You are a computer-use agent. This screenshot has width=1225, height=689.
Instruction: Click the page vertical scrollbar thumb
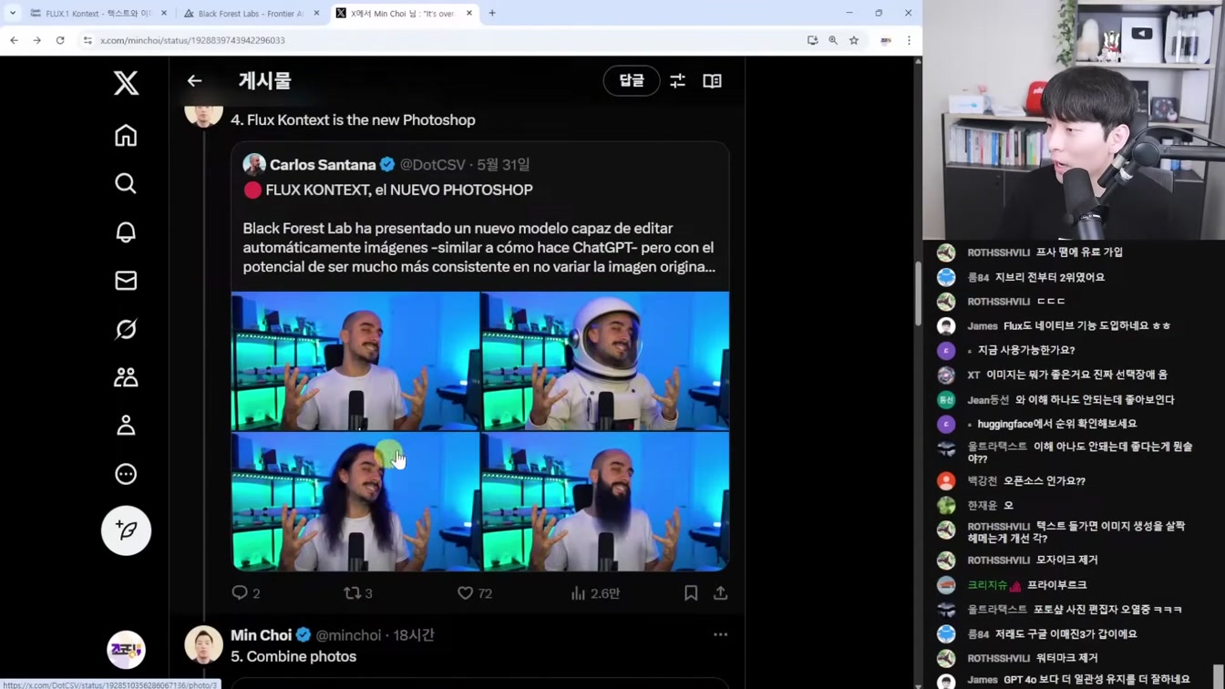pyautogui.click(x=918, y=294)
